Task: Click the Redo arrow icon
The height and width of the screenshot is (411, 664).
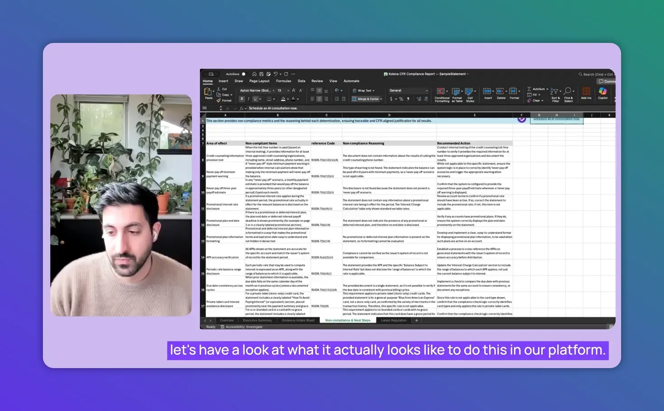Action: 286,74
